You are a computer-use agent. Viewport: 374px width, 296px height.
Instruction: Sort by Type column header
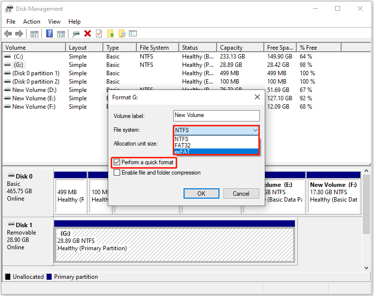(120, 48)
